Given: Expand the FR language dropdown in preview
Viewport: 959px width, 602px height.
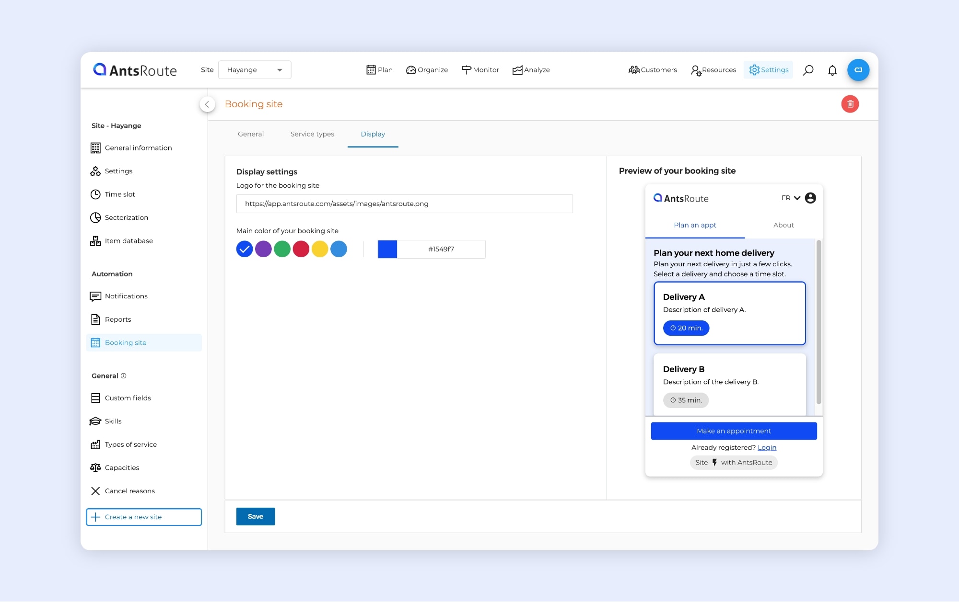Looking at the screenshot, I should click(x=790, y=198).
